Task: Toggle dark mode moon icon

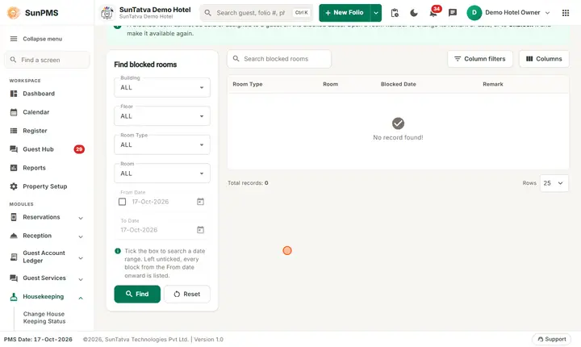Action: pyautogui.click(x=414, y=13)
